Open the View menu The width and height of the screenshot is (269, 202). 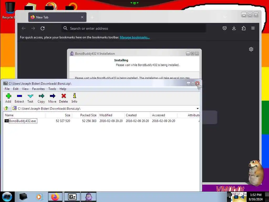click(25, 89)
